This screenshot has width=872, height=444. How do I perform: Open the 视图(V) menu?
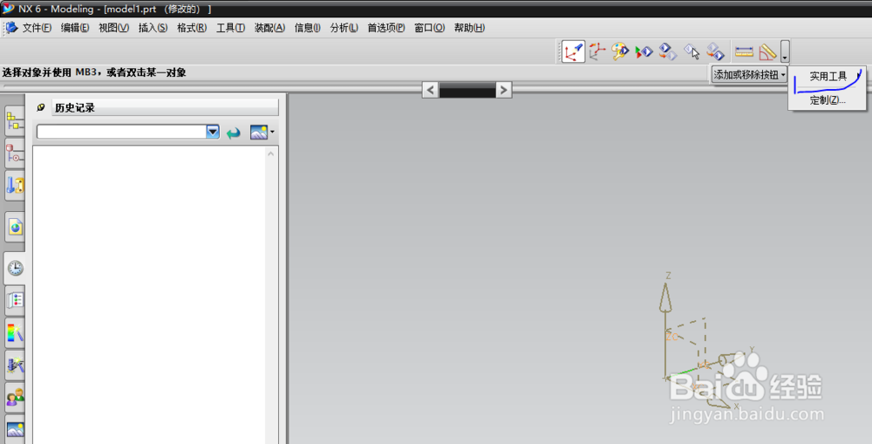[x=113, y=28]
